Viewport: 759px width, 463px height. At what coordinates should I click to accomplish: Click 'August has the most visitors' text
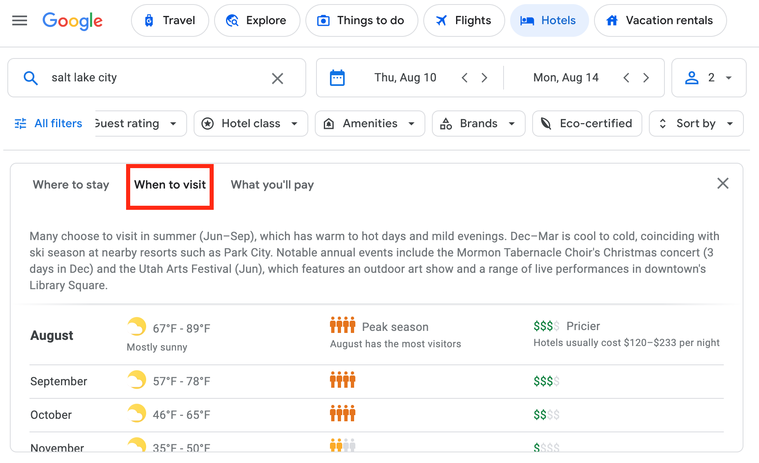(x=395, y=344)
